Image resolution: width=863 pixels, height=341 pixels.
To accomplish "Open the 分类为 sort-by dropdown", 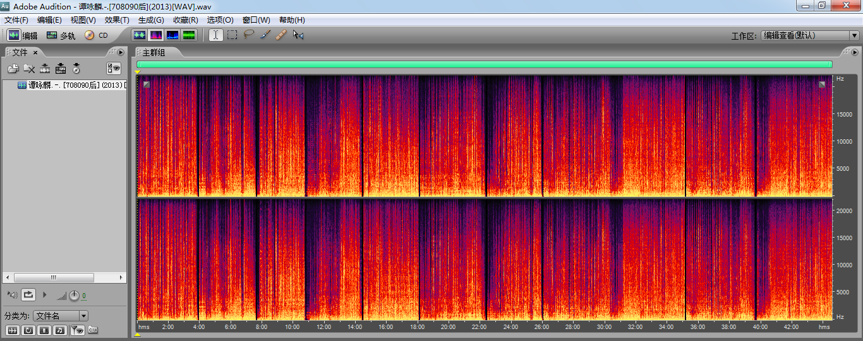I will point(83,316).
